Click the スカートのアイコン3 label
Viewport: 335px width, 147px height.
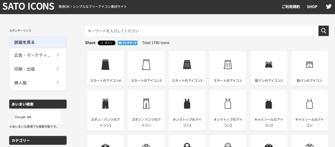[x=146, y=81]
